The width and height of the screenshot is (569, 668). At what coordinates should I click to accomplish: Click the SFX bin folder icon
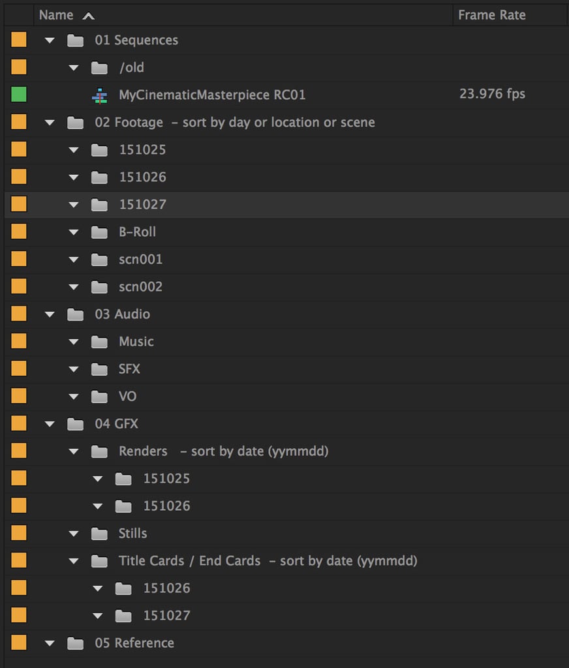point(99,369)
